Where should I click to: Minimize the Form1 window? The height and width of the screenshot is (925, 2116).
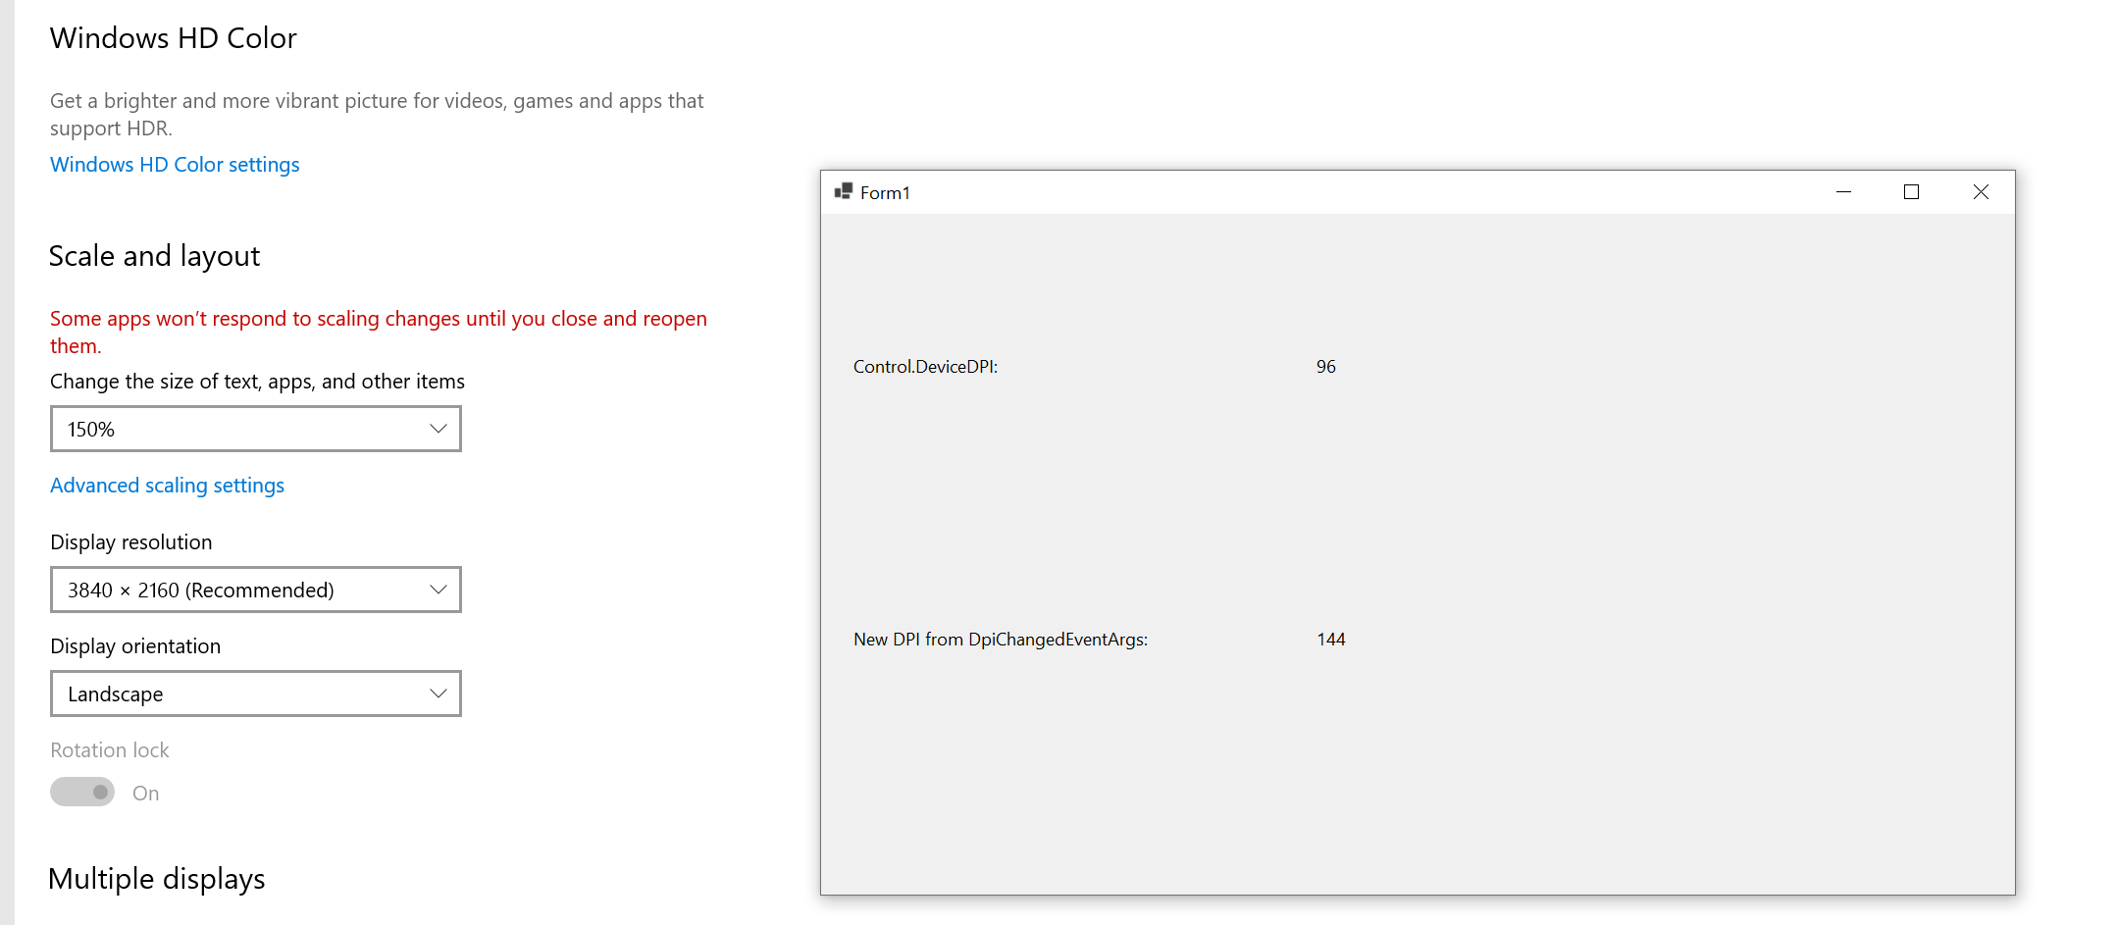[1843, 192]
